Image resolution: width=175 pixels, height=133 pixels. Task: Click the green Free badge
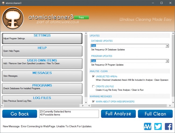click(x=81, y=18)
